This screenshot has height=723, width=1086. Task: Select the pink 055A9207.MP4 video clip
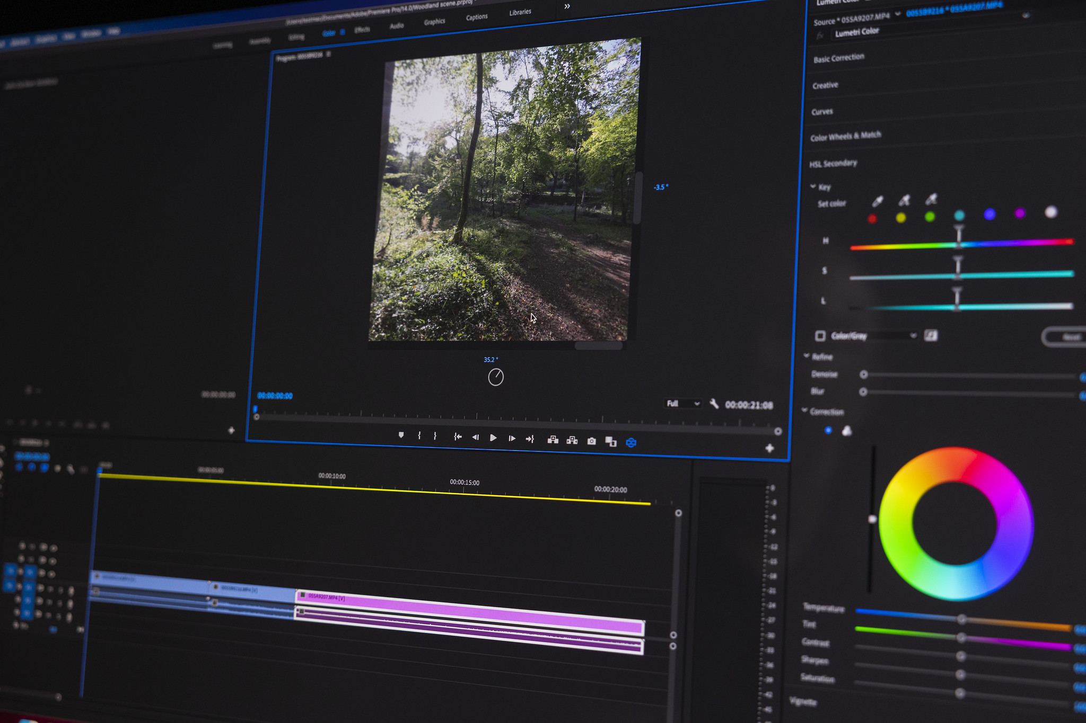coord(467,612)
